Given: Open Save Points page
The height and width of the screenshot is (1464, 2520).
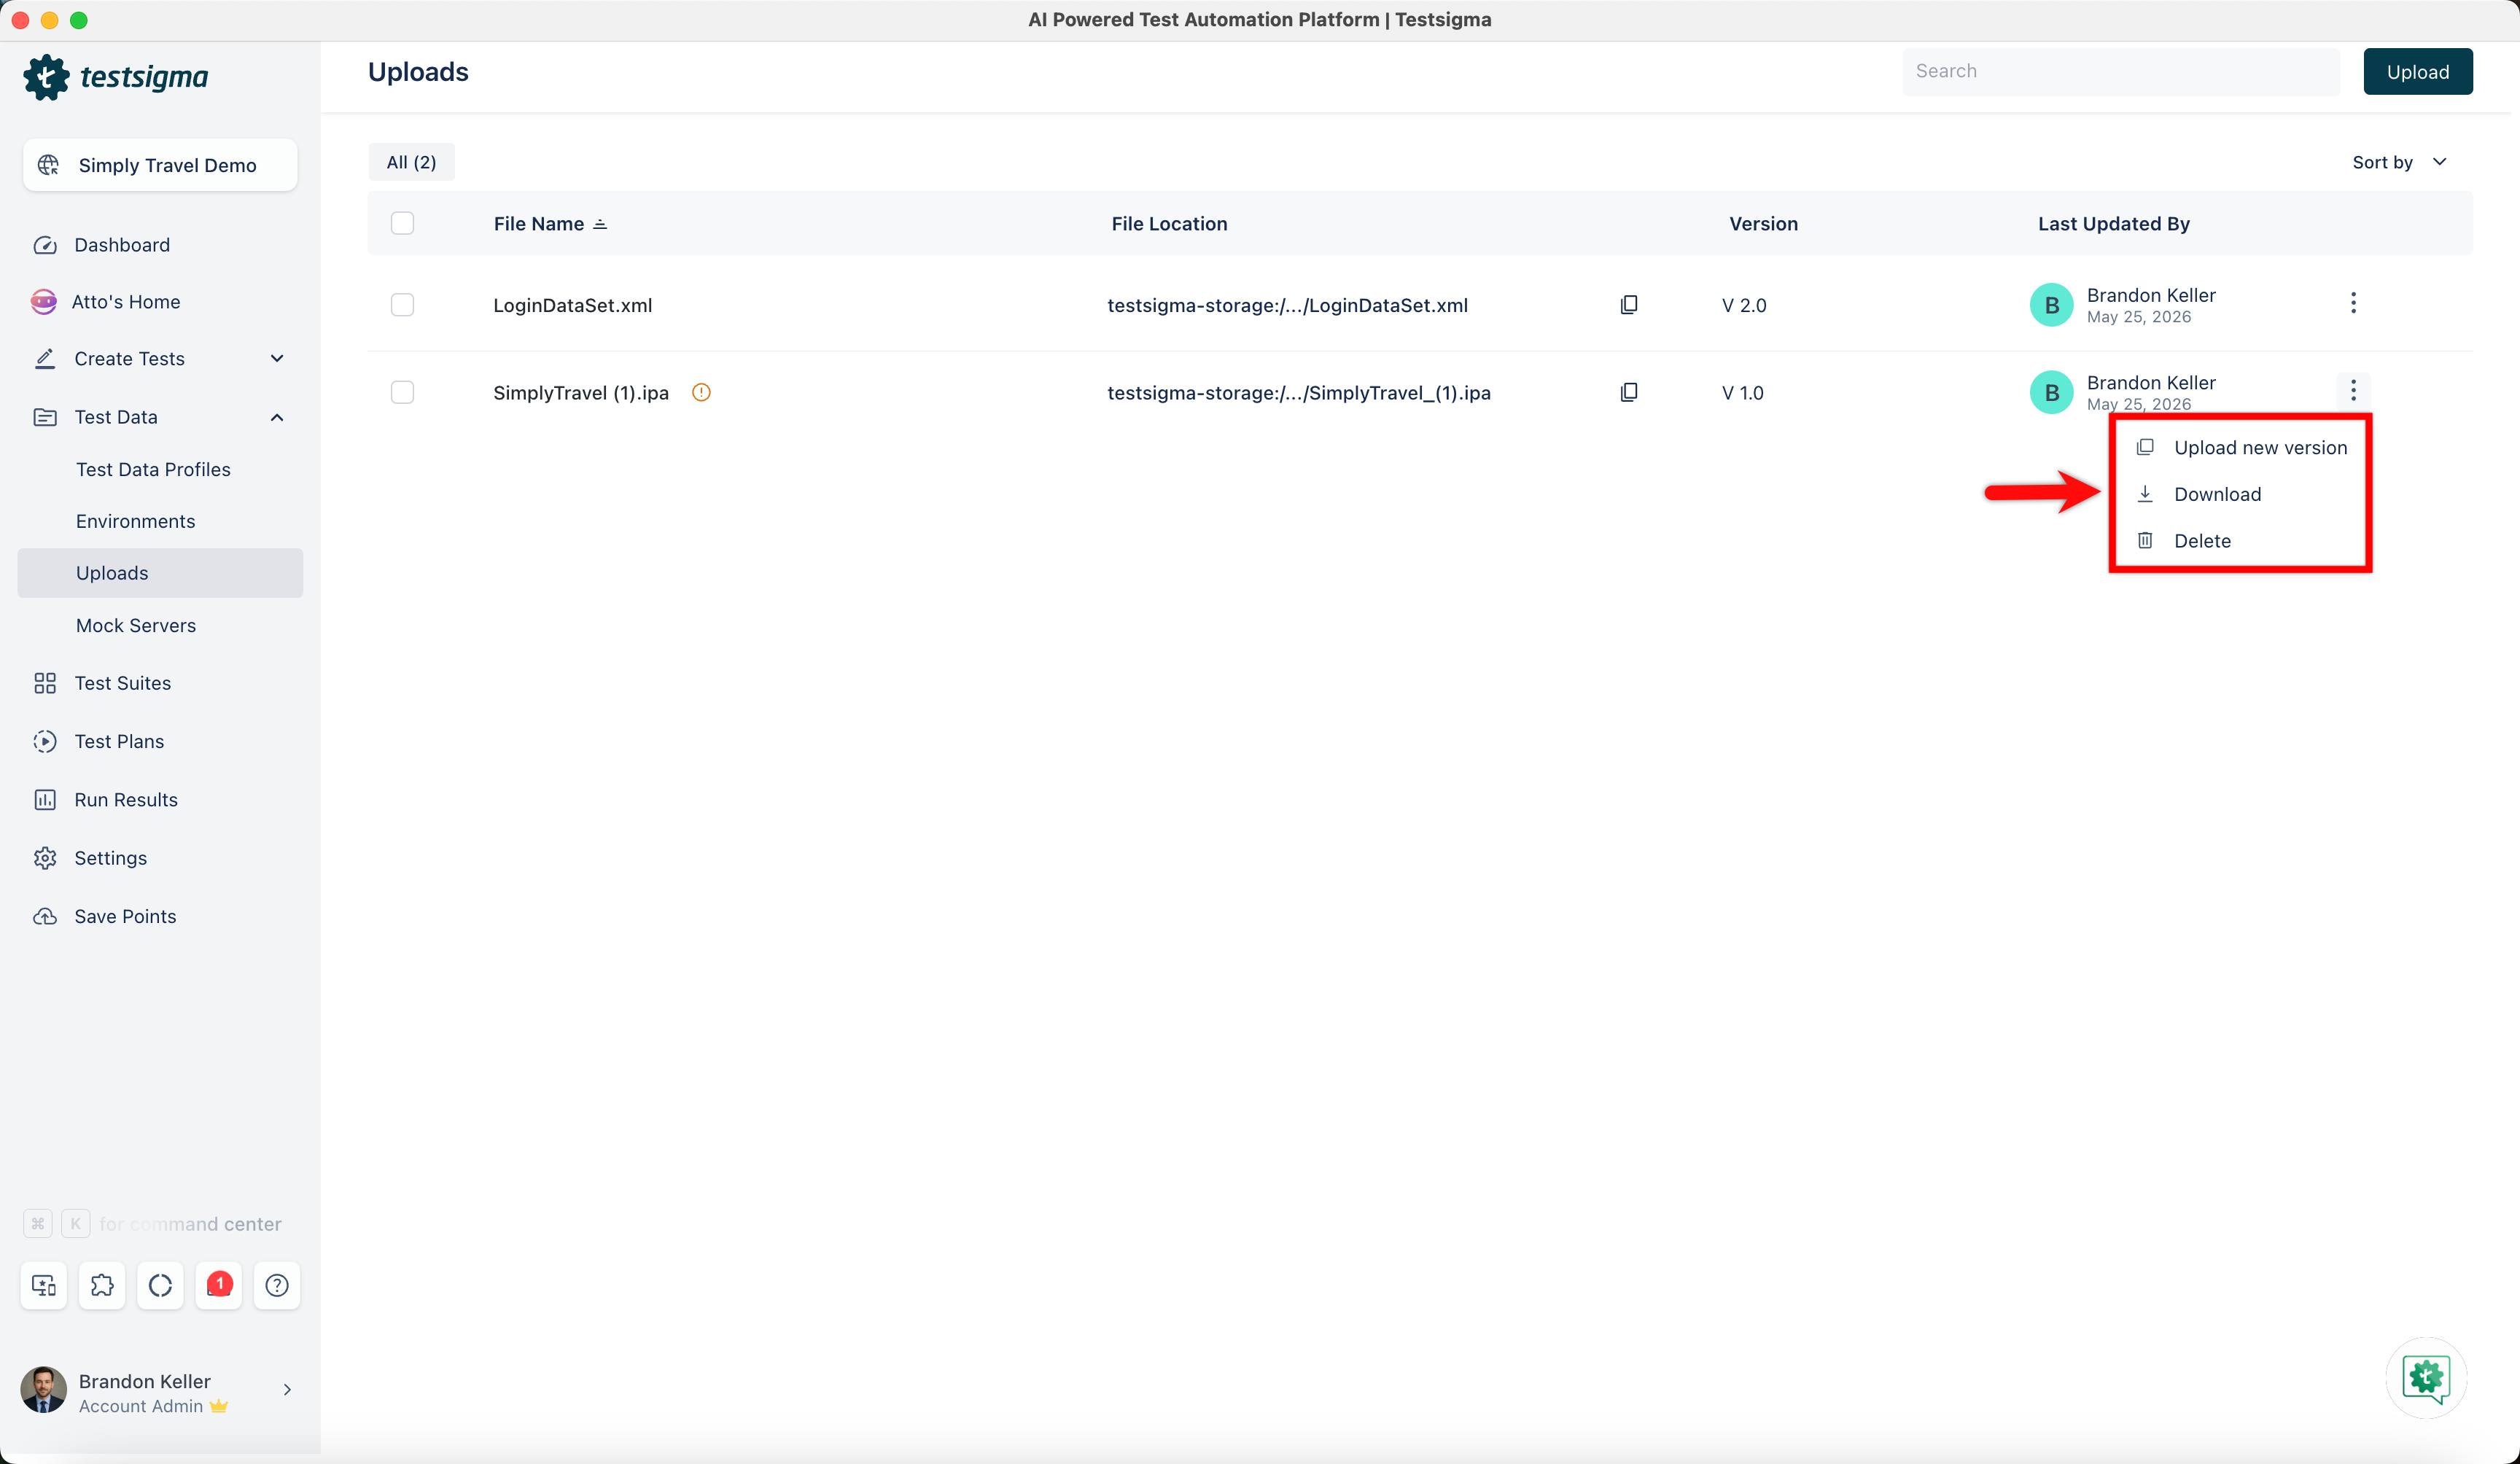Looking at the screenshot, I should coord(125,916).
